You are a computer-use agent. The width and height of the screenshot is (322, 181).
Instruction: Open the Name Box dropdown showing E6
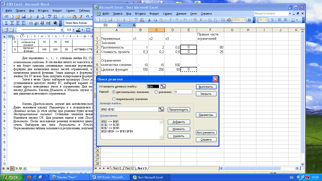tap(119, 25)
